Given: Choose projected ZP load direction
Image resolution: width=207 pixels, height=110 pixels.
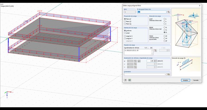Looking at the screenshot, I should (x=165, y=41).
